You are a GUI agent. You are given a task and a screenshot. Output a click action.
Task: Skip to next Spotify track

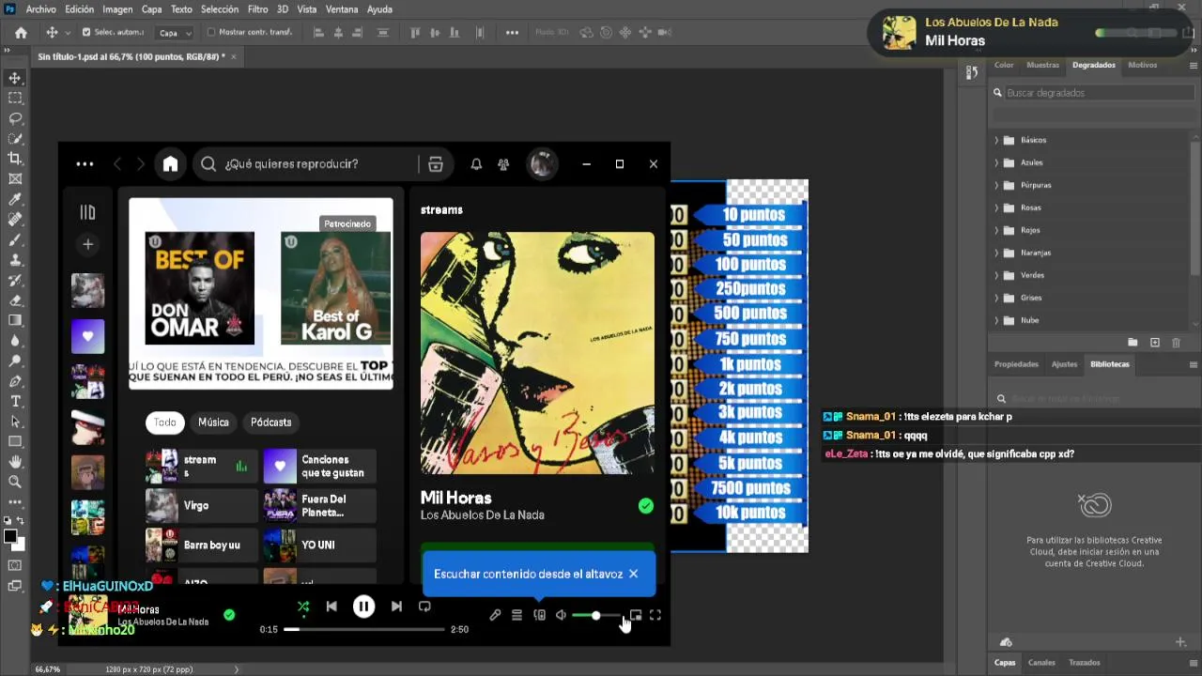(x=396, y=607)
